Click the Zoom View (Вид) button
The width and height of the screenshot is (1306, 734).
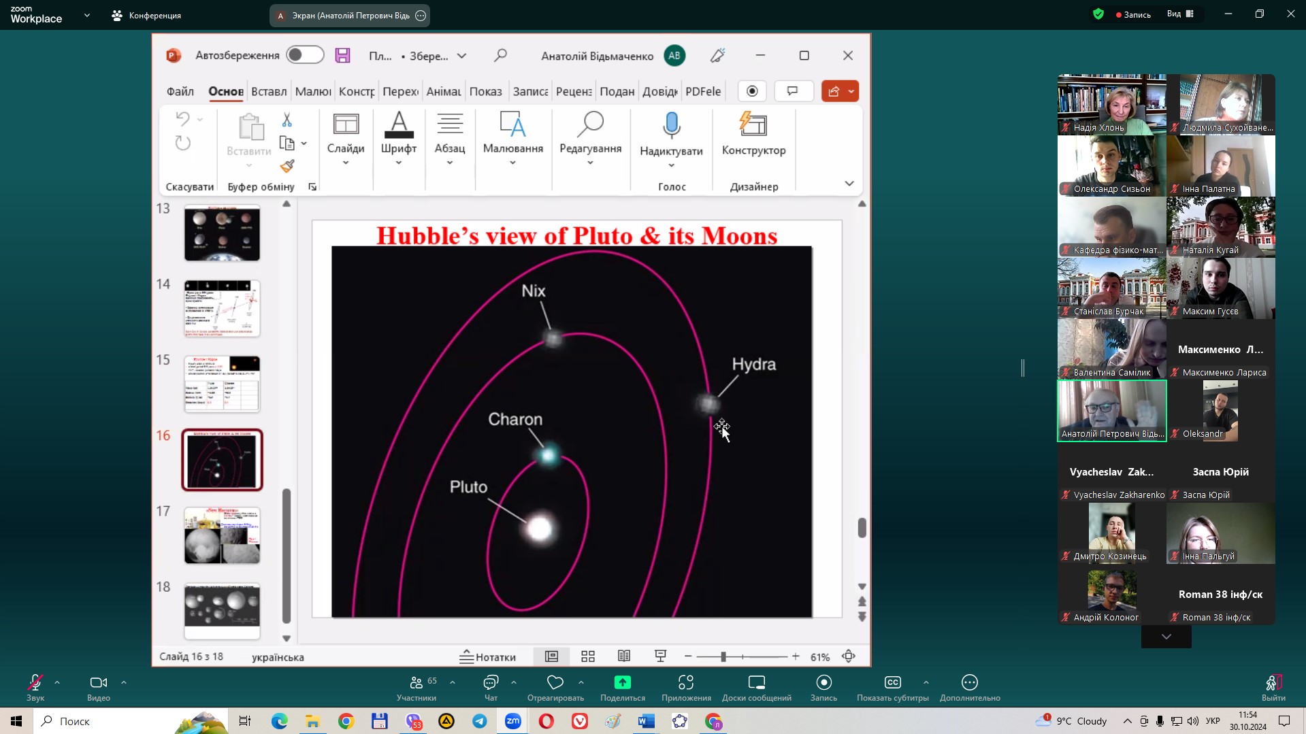1180,14
